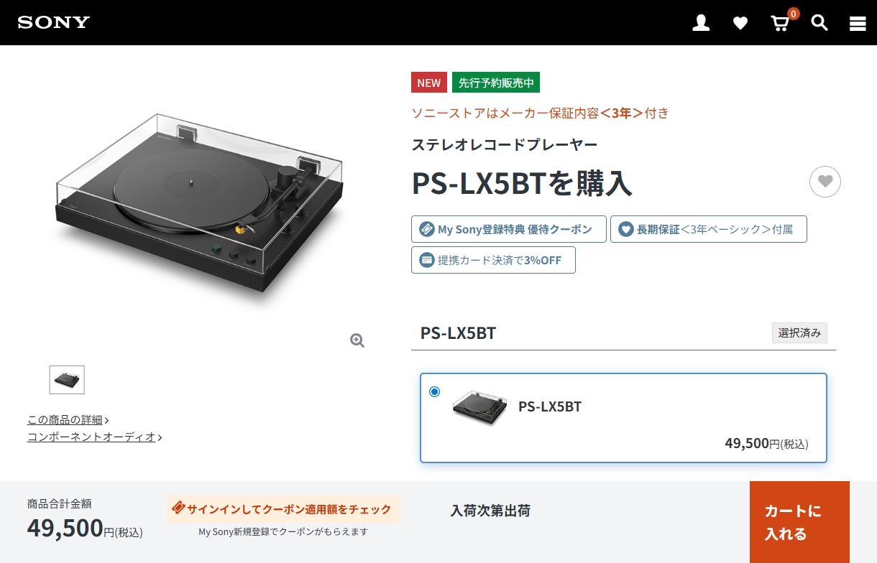Click サインインしてクーポン適用額をチェック banner
877x563 pixels.
(283, 508)
